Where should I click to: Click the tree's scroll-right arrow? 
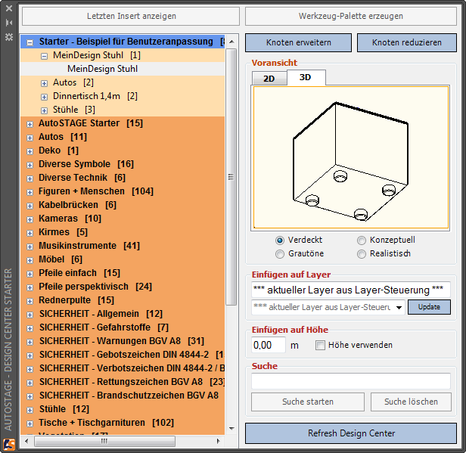pyautogui.click(x=218, y=441)
